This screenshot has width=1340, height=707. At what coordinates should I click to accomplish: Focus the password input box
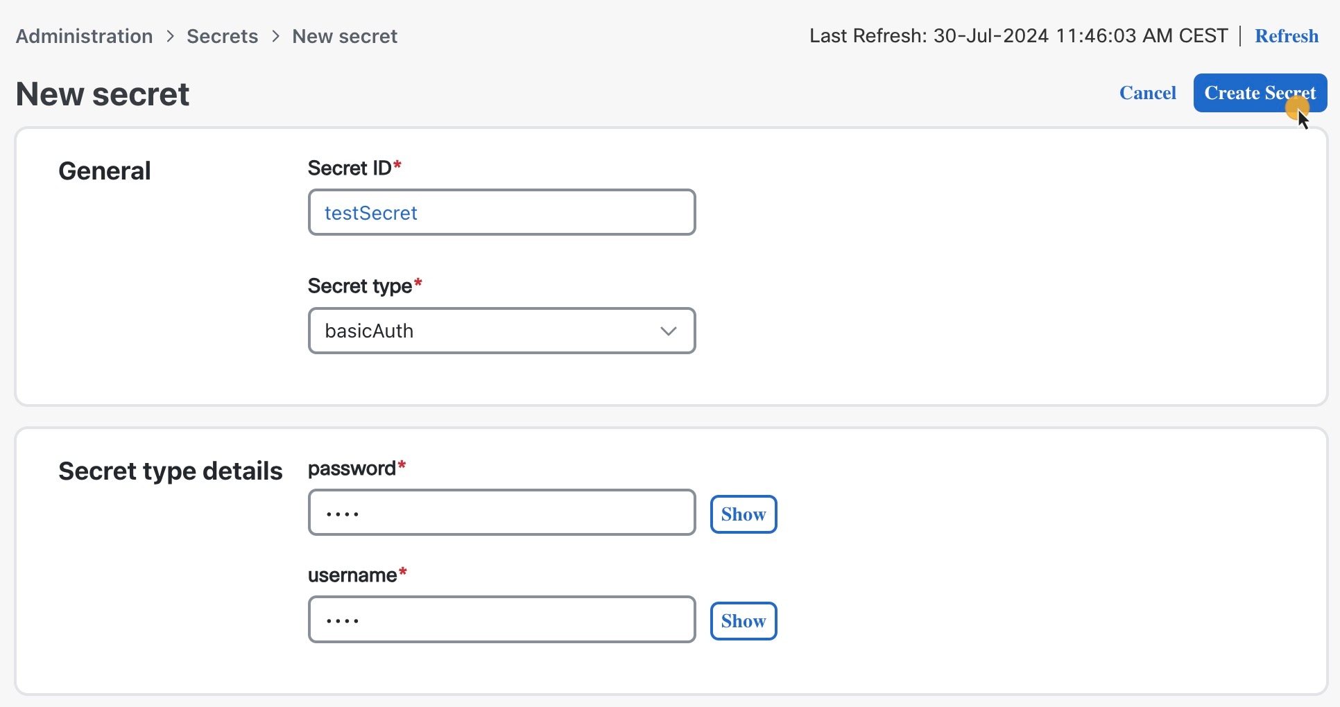pos(501,512)
